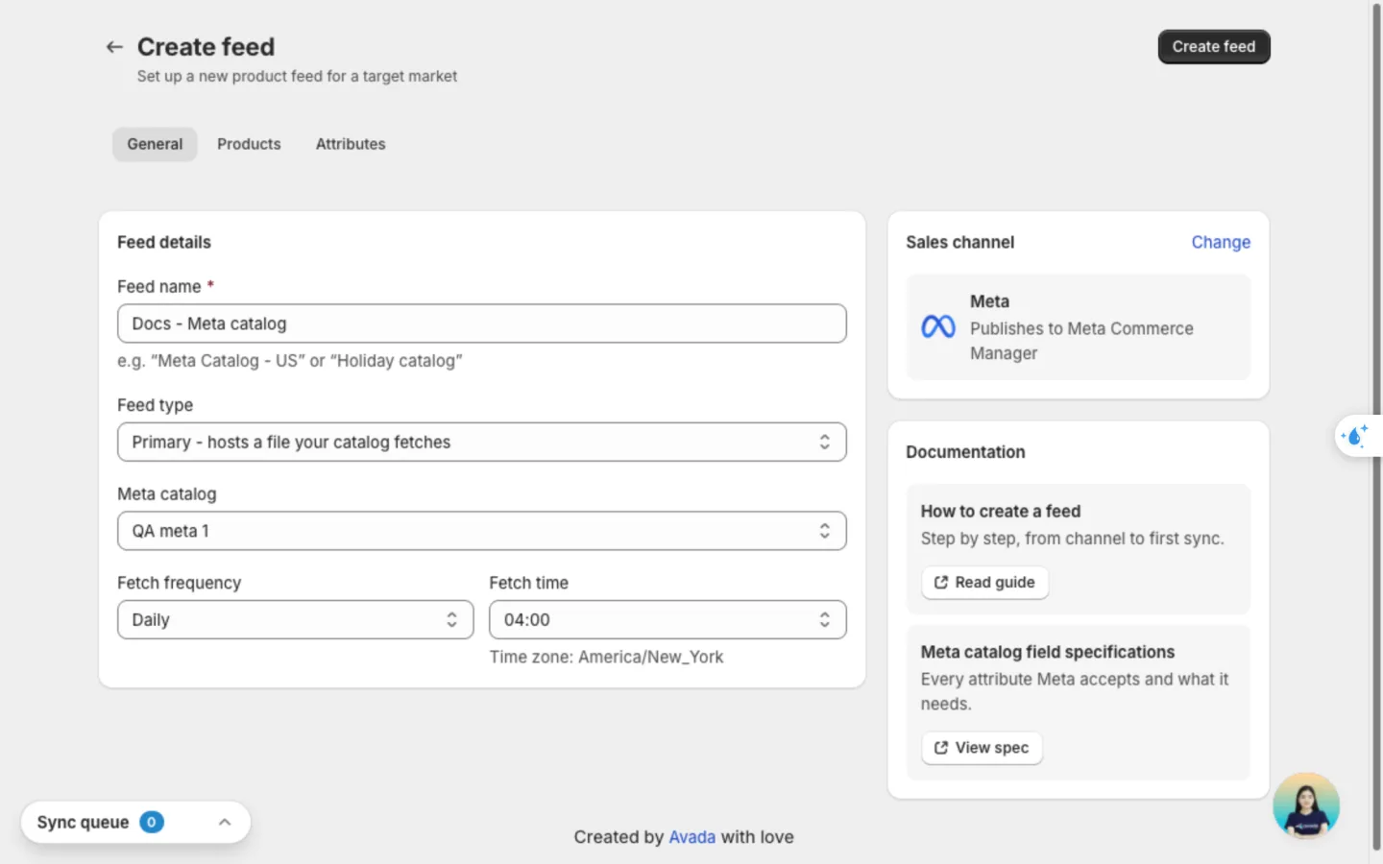The height and width of the screenshot is (864, 1383).
Task: Expand the Sync queue chevron
Action: [x=225, y=823]
